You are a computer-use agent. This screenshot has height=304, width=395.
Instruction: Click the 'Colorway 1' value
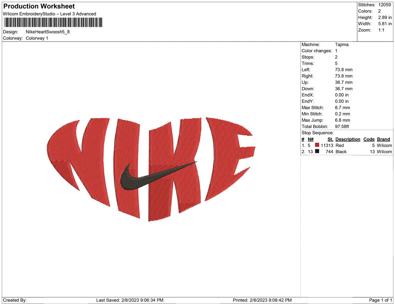(37, 38)
